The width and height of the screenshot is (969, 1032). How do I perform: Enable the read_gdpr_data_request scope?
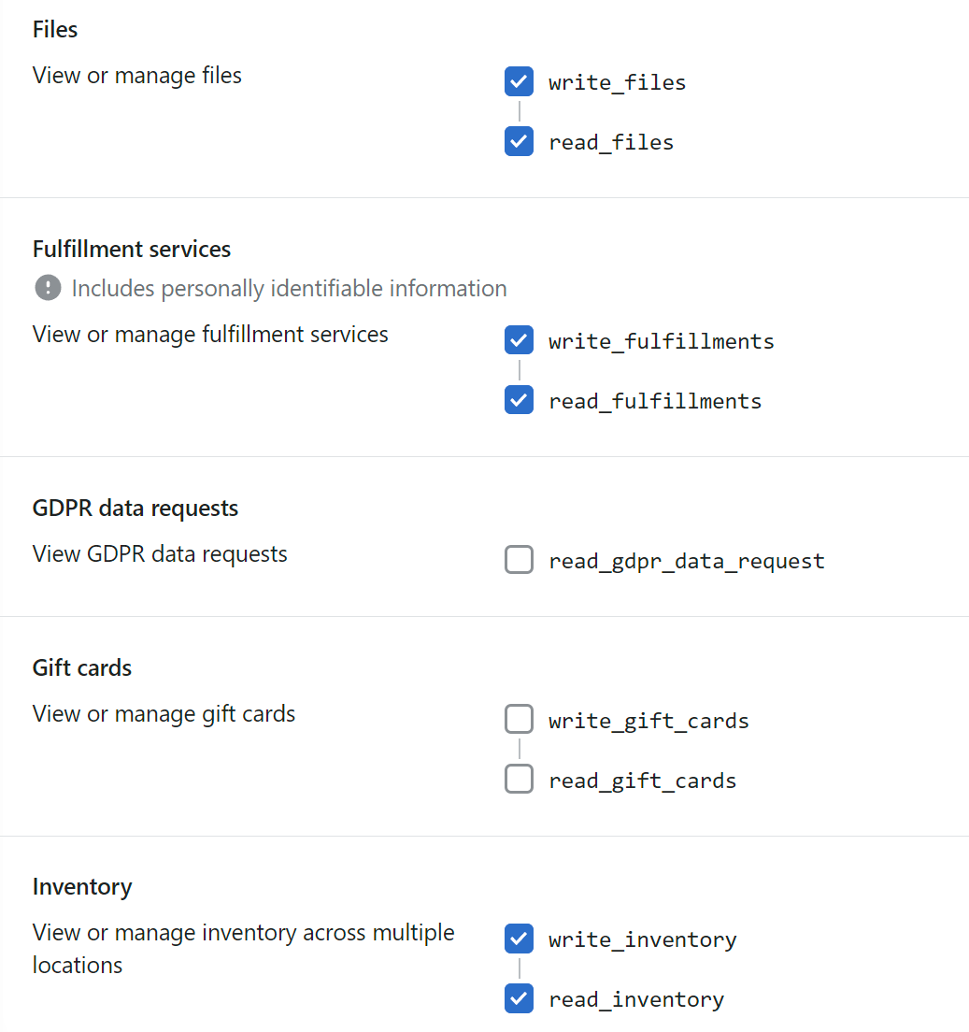click(519, 560)
